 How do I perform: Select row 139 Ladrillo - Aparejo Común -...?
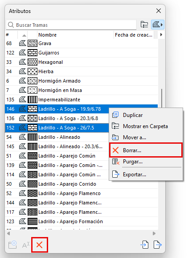57,165
